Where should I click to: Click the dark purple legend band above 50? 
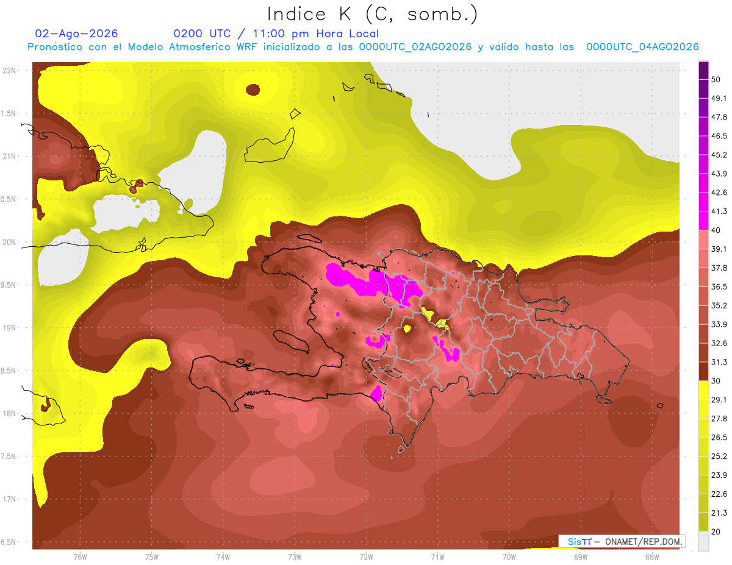[x=703, y=70]
